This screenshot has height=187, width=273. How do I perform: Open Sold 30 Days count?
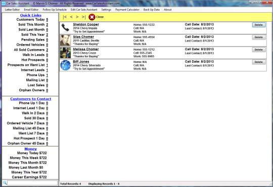[47, 119]
